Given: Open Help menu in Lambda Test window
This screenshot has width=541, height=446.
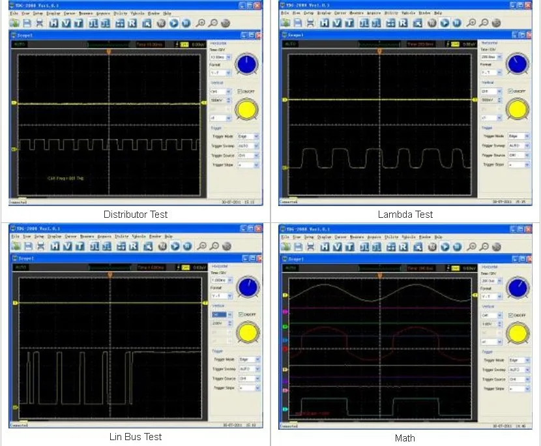Looking at the screenshot, I should (438, 13).
